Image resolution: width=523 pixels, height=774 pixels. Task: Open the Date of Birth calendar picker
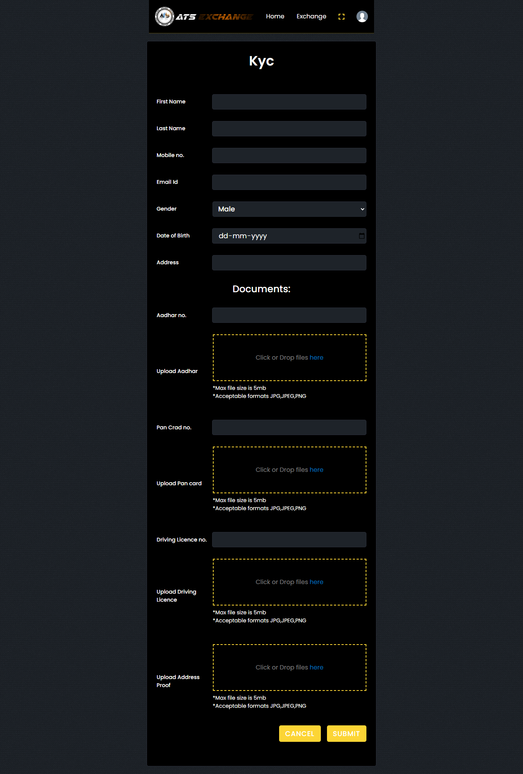pyautogui.click(x=361, y=236)
